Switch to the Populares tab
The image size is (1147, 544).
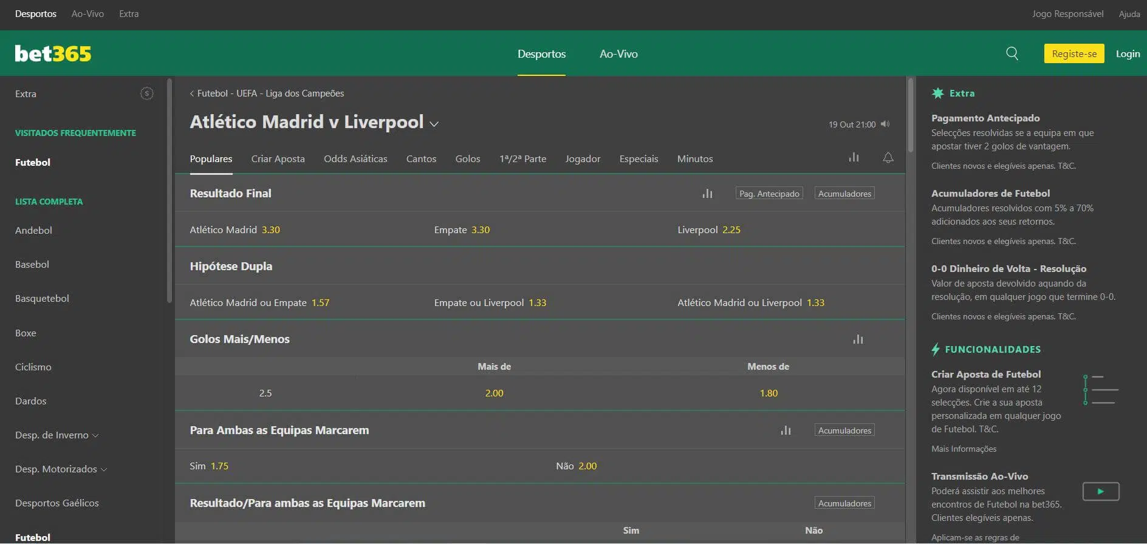(211, 158)
